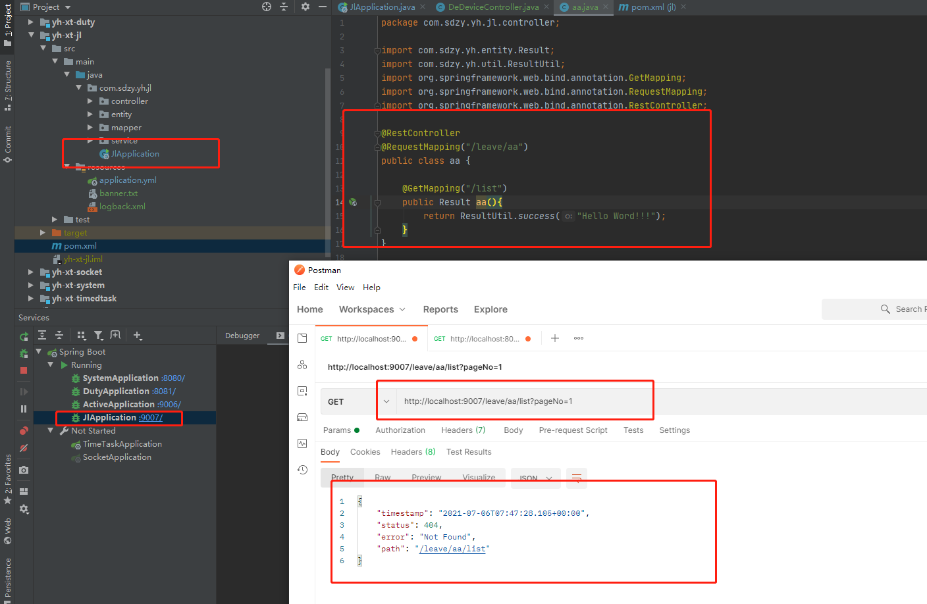Collapse the yh-xt-jl module

31,35
